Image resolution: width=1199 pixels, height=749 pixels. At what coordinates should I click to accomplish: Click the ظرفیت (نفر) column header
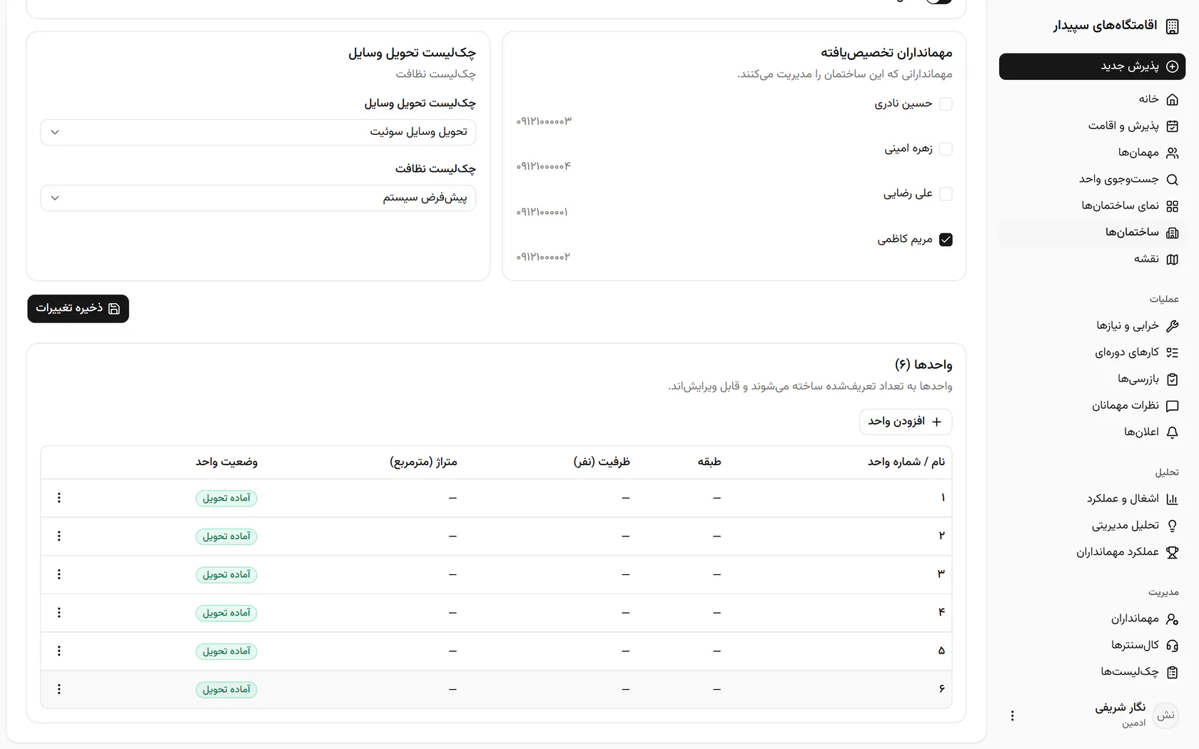click(x=602, y=462)
